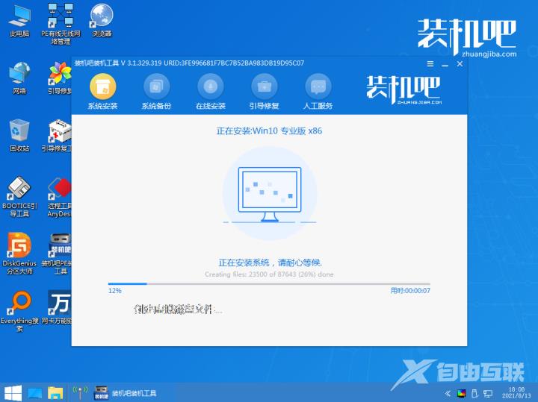Click the 装机吧 logo in app header
This screenshot has height=402, width=538.
click(x=403, y=90)
